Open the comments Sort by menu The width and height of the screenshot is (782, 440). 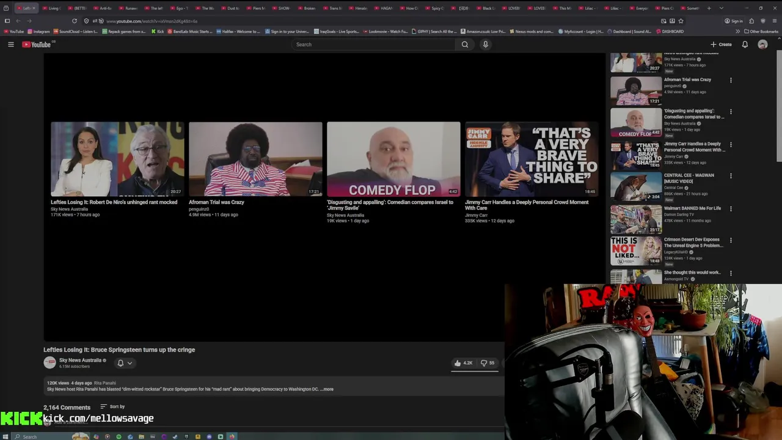[x=113, y=406]
